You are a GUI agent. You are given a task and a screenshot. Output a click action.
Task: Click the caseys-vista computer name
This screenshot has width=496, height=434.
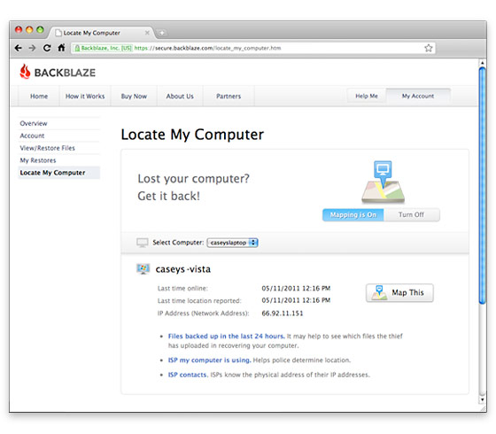(x=183, y=269)
